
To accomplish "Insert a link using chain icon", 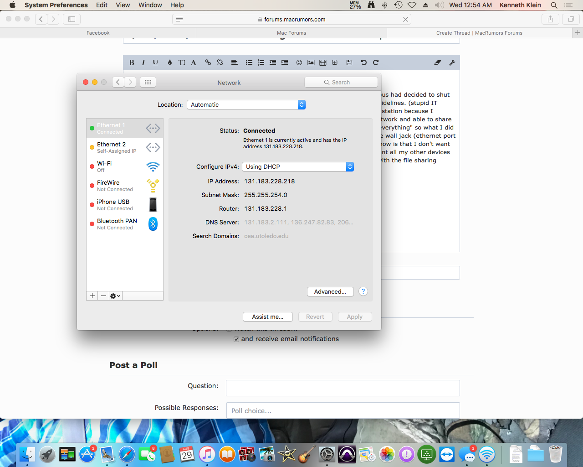I will click(x=208, y=62).
